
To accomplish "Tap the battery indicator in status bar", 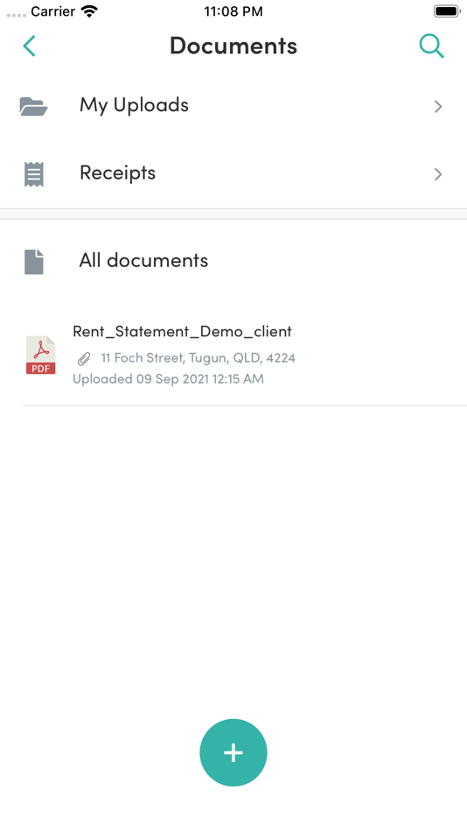I will pyautogui.click(x=446, y=11).
